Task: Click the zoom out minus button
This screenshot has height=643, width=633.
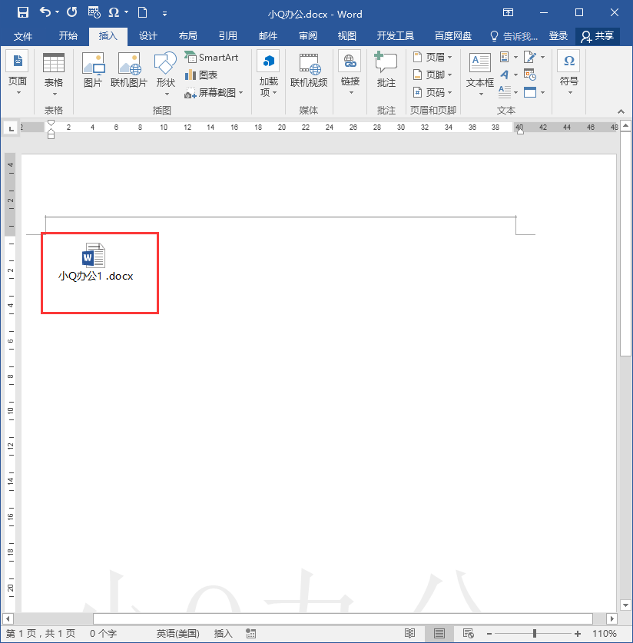Action: pos(489,634)
